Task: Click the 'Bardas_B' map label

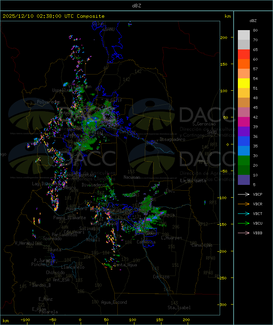Action: (41, 285)
